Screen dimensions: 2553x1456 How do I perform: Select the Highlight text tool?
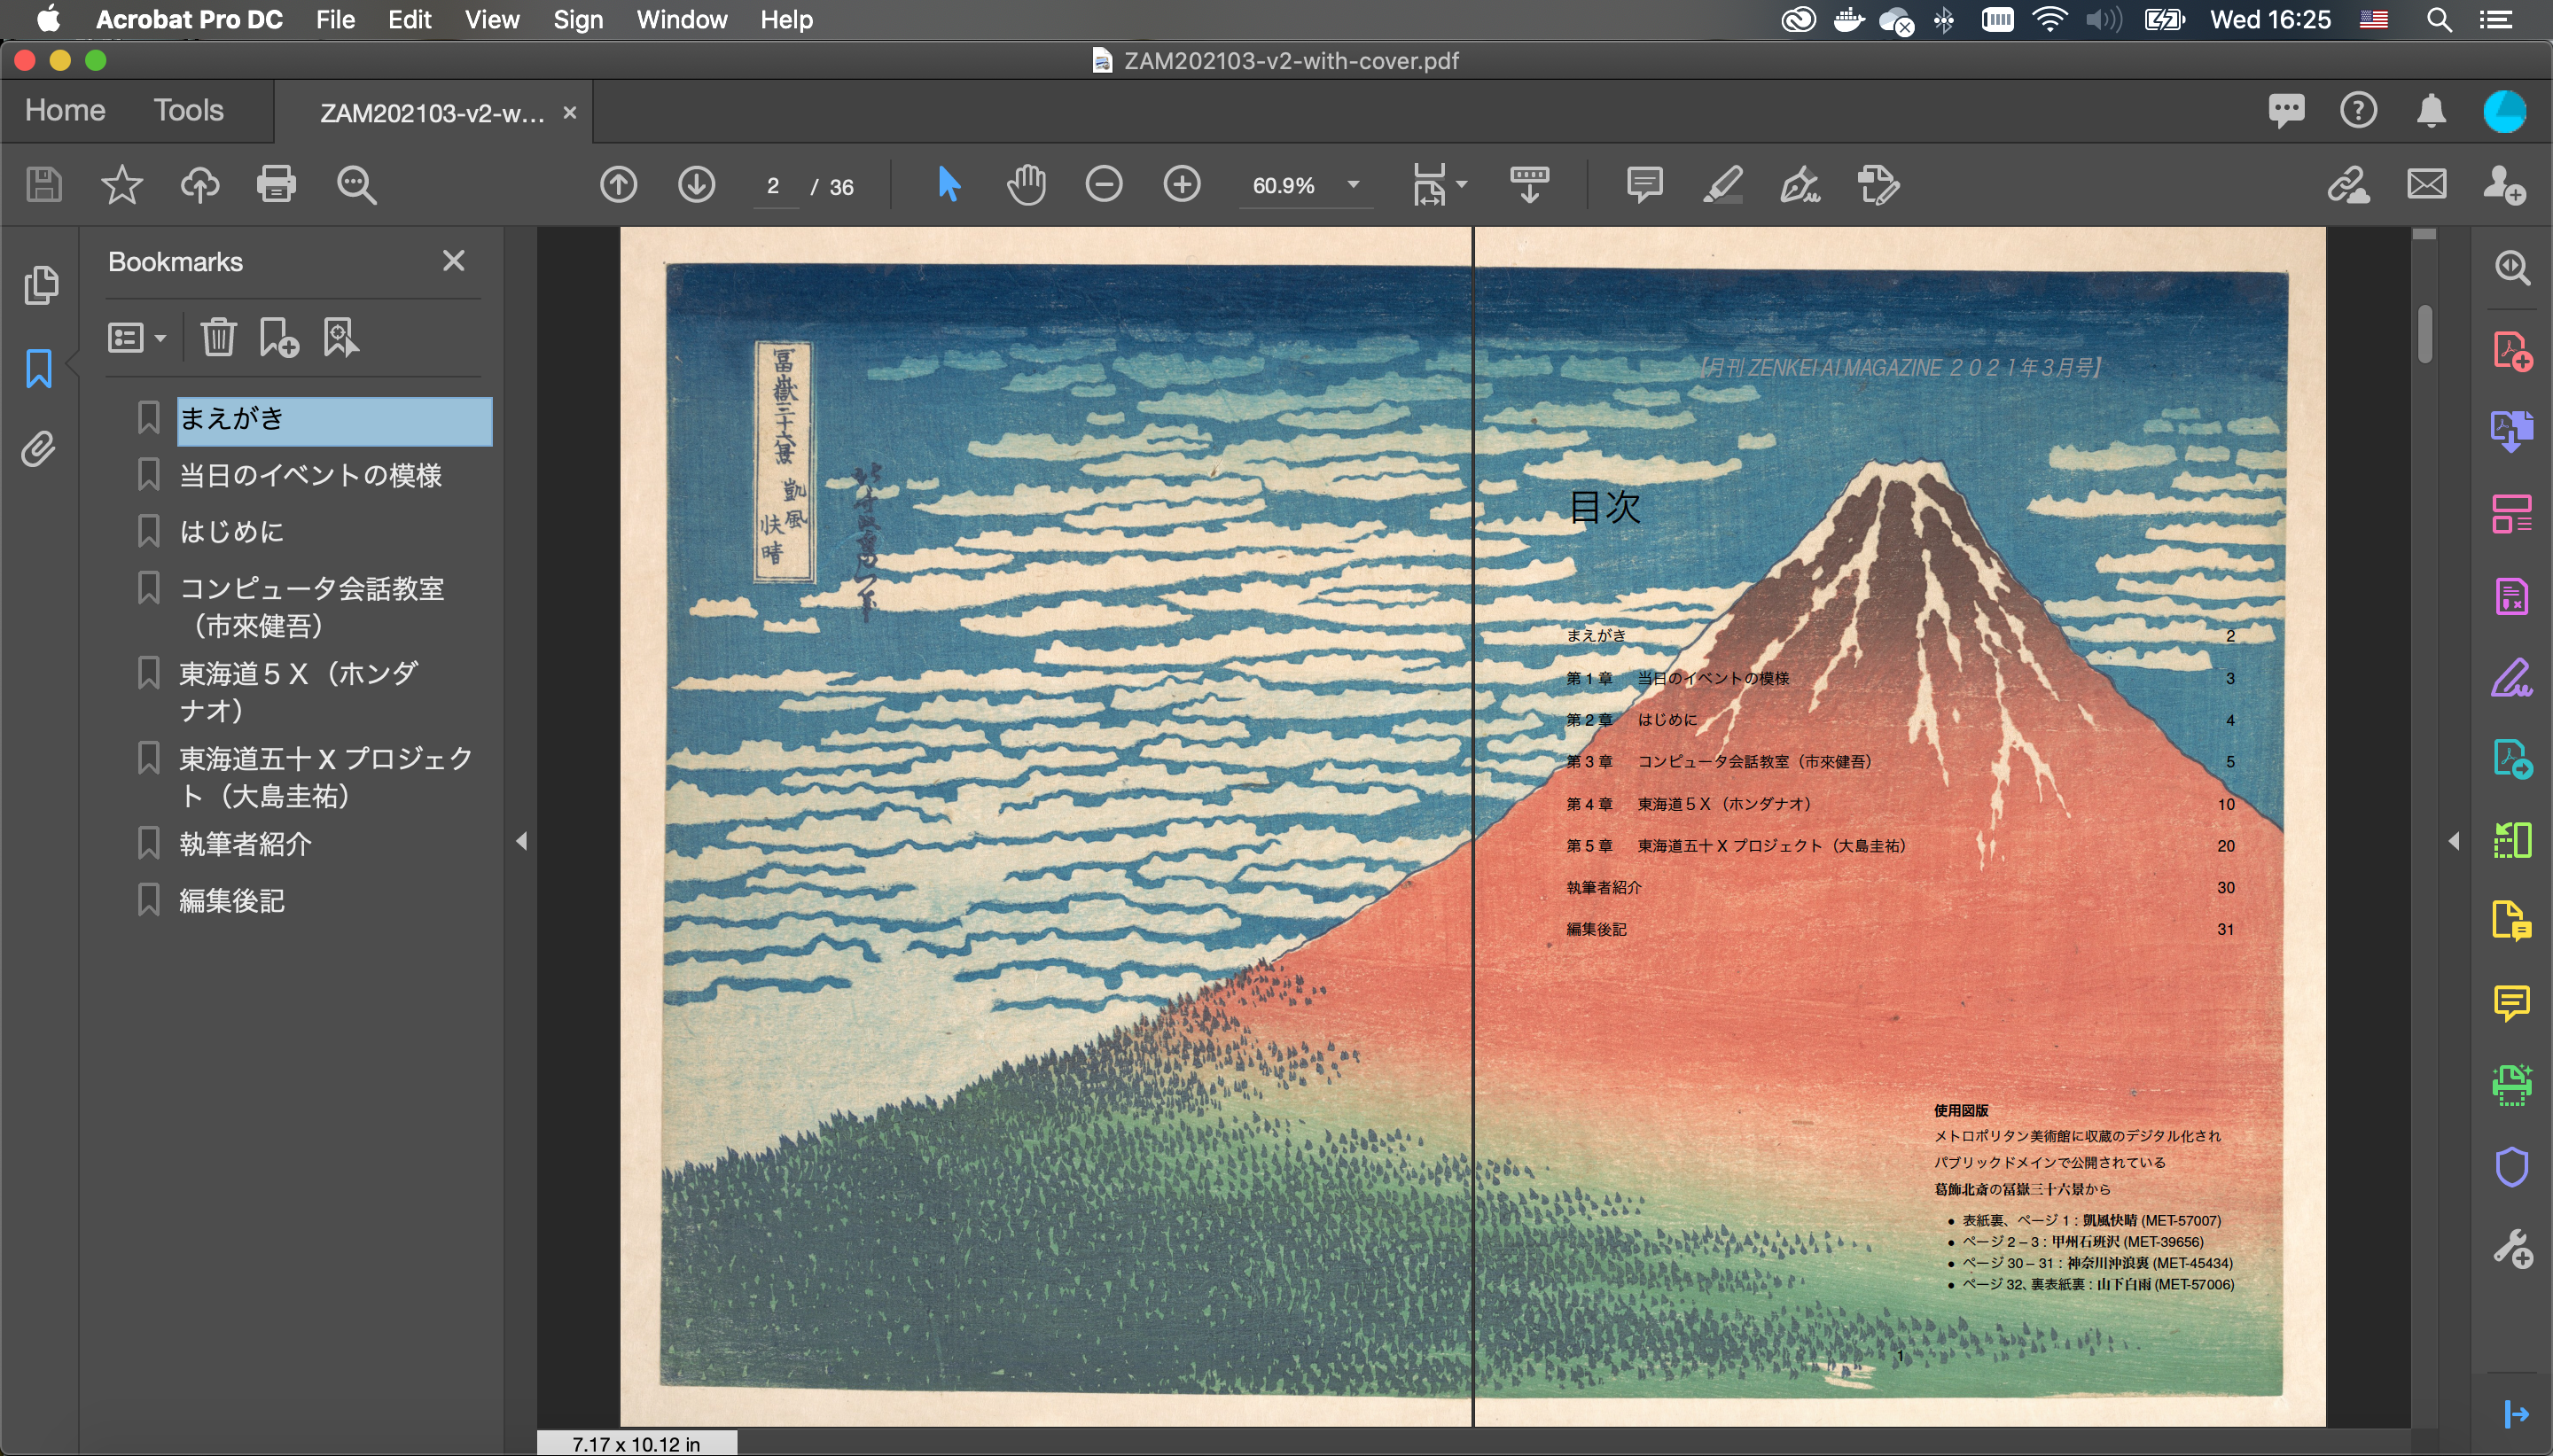pyautogui.click(x=1722, y=185)
